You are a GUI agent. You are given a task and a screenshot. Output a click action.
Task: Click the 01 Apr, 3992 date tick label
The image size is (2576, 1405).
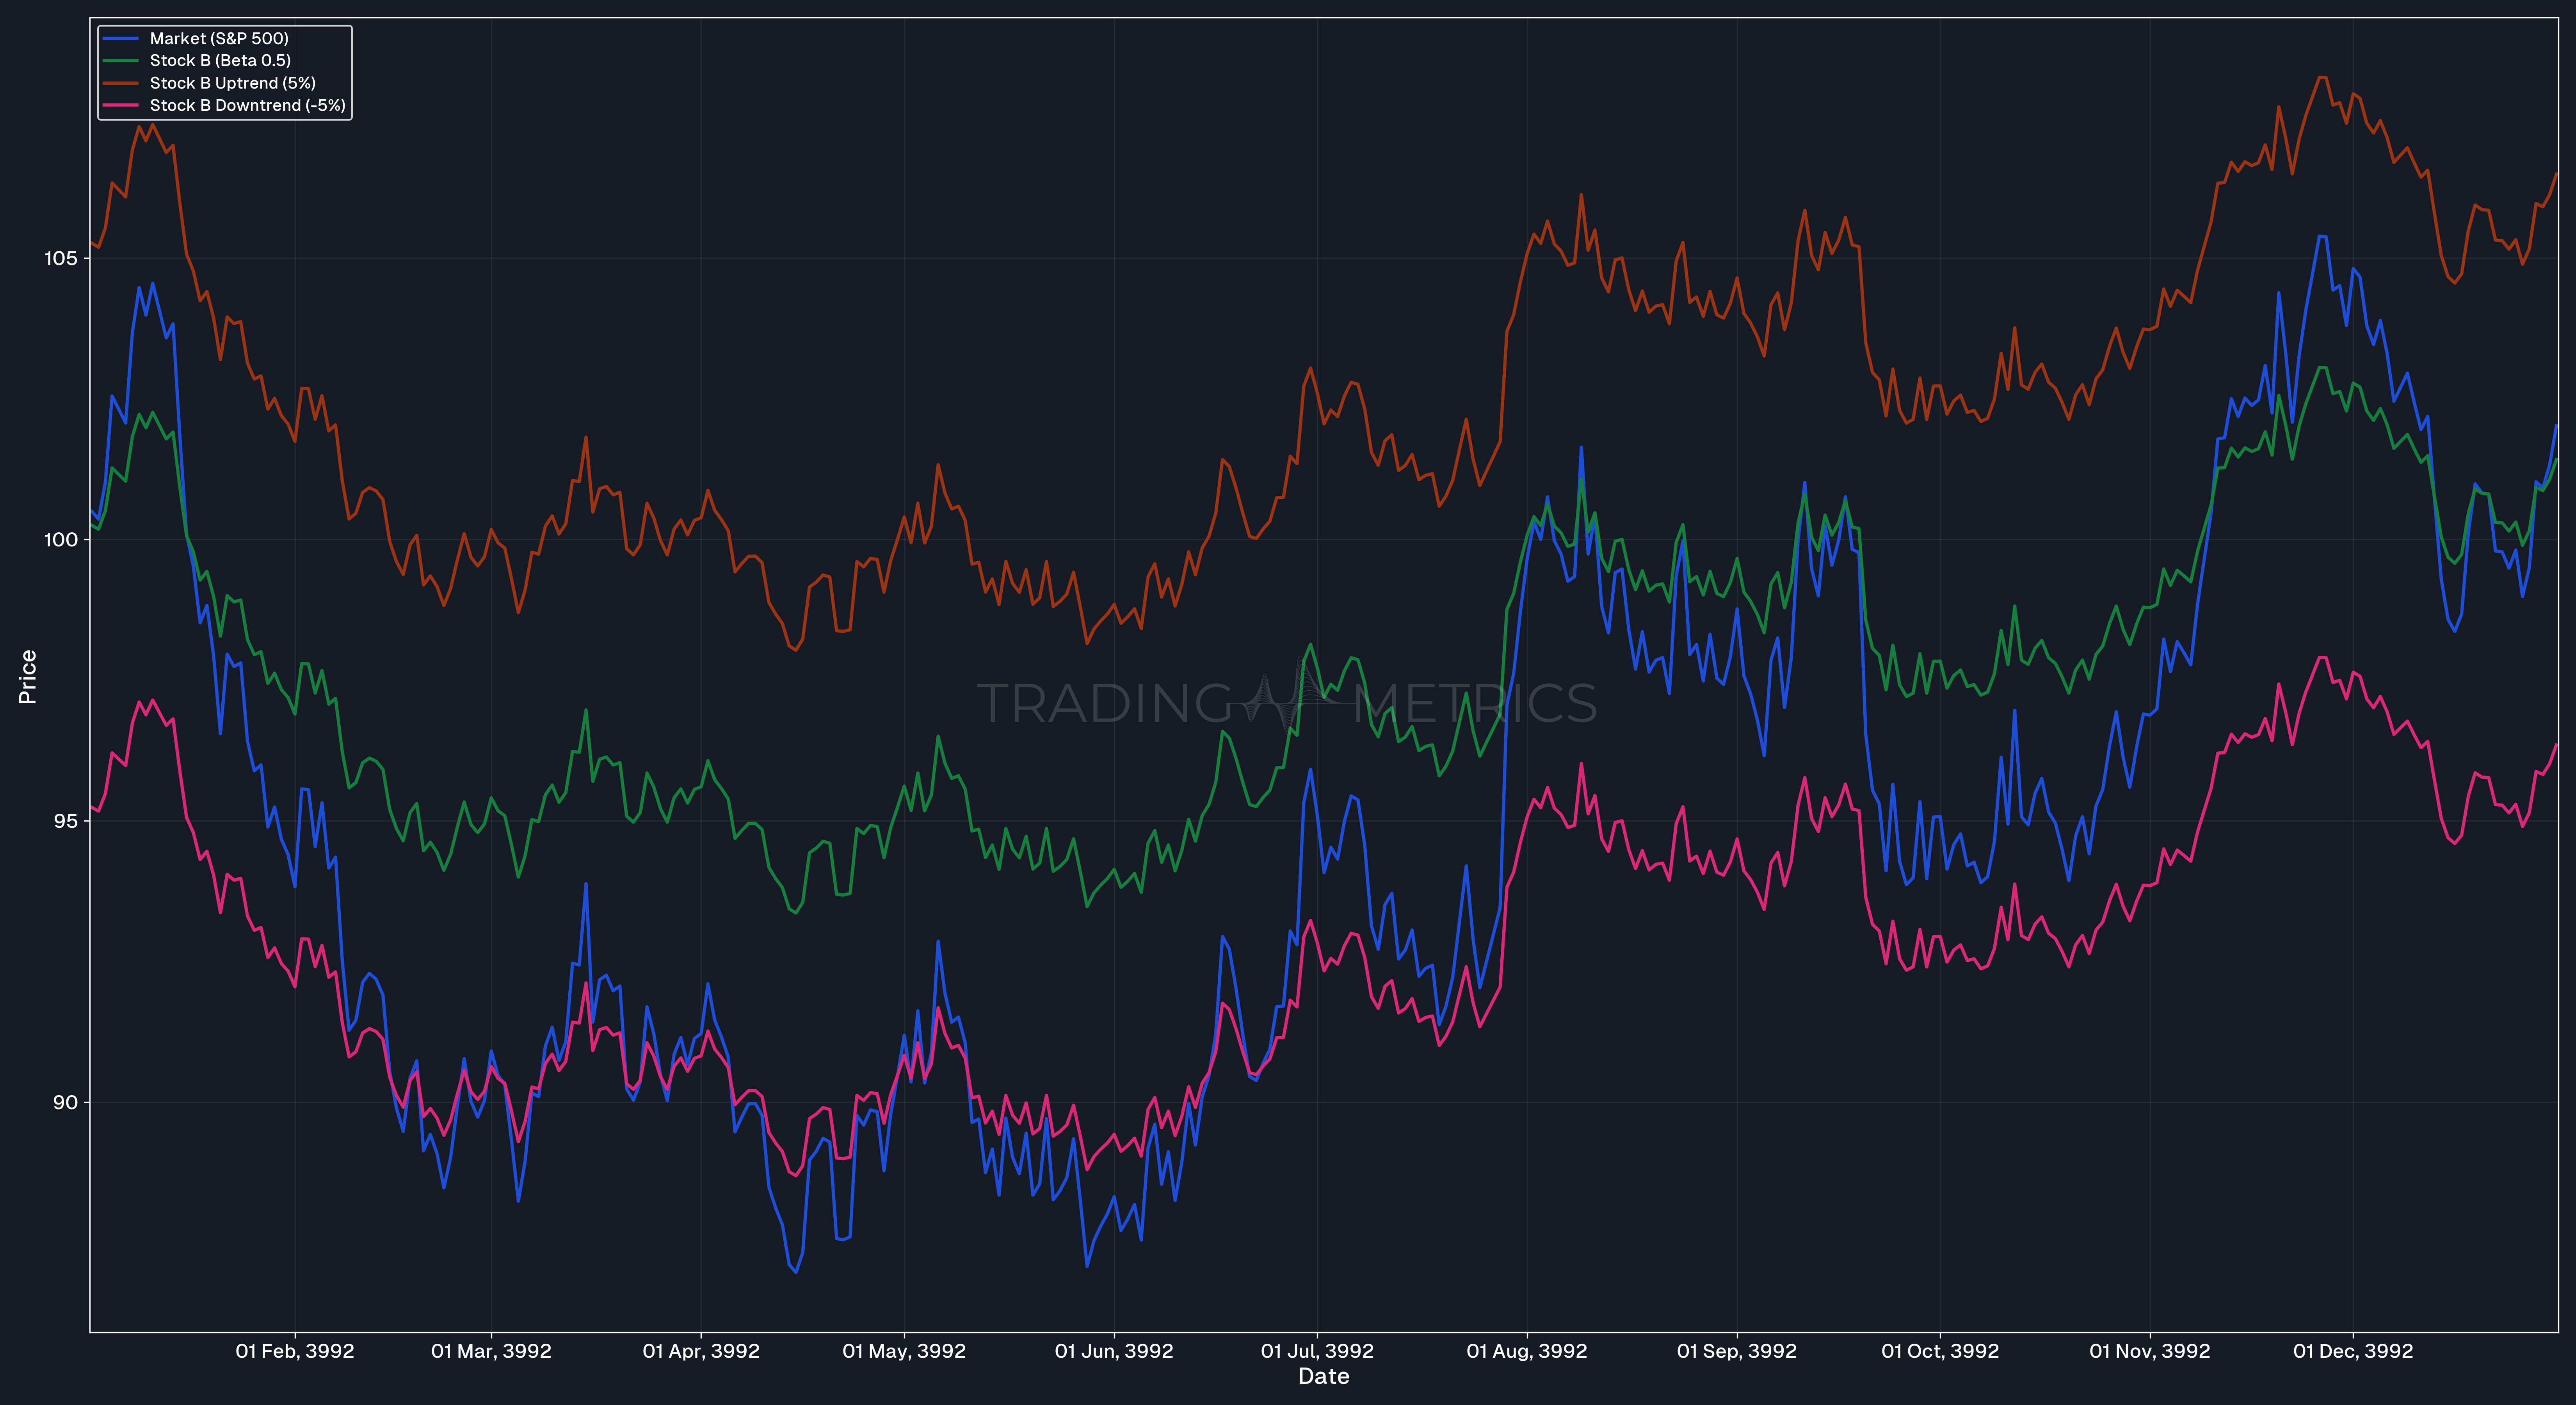[x=701, y=1351]
